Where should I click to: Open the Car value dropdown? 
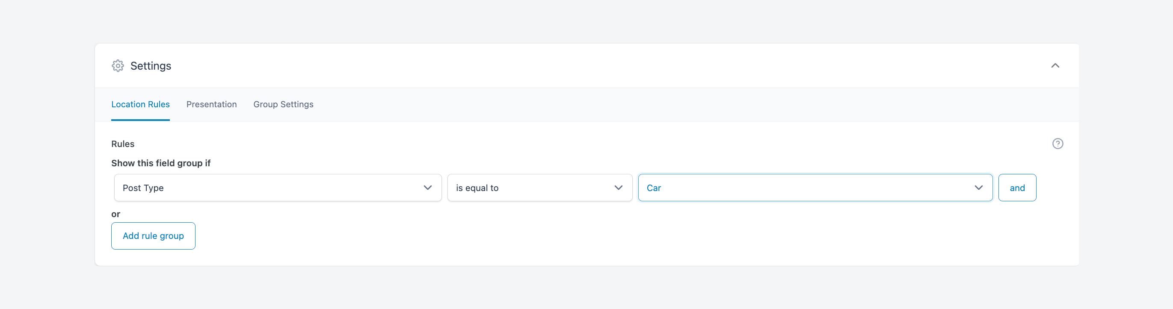tap(815, 188)
